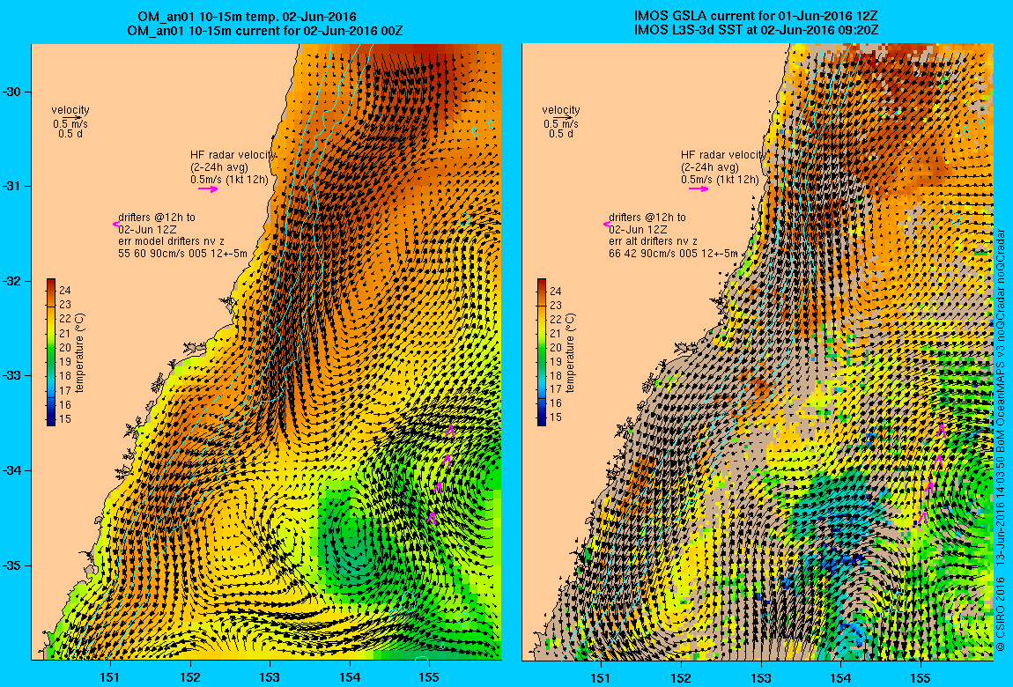Click the small magenta drifter arrow beside right 'drifters @12h to'
This screenshot has width=1013, height=687.
pyautogui.click(x=606, y=224)
